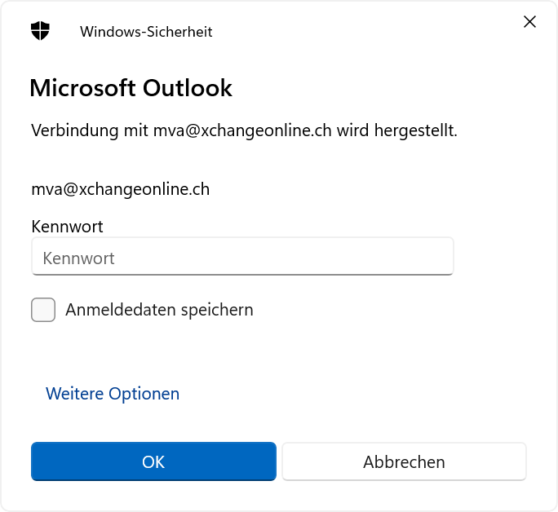Enable the Anmeldedaten speichern checkbox

[x=43, y=310]
